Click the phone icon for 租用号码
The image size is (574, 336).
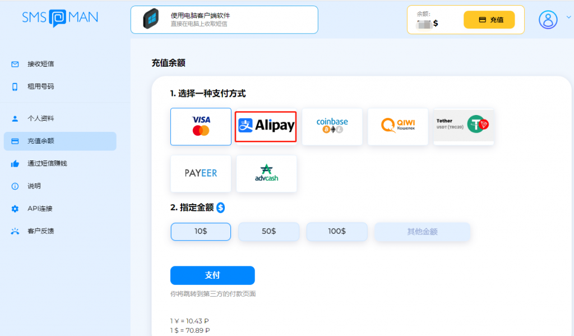[15, 87]
